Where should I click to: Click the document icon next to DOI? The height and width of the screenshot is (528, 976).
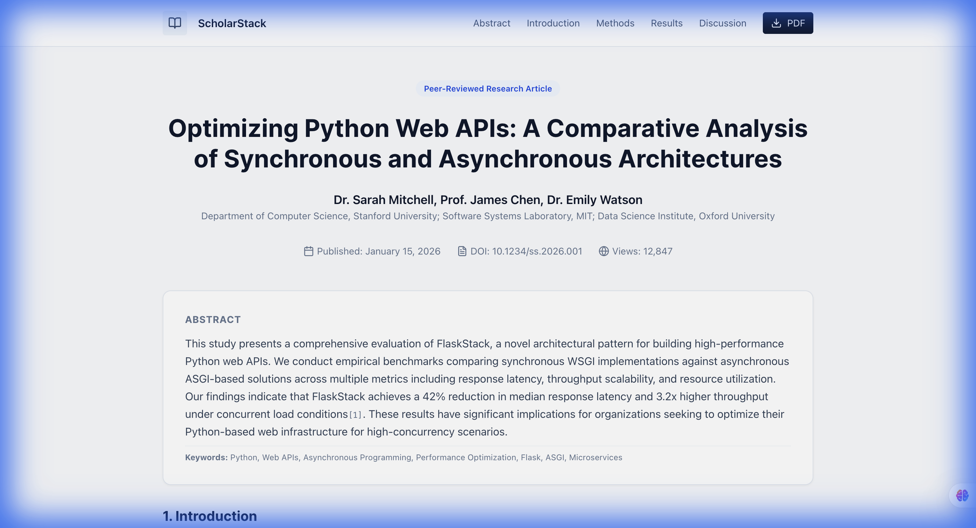(x=462, y=251)
